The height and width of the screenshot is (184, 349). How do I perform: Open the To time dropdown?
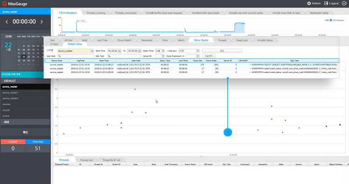140,51
